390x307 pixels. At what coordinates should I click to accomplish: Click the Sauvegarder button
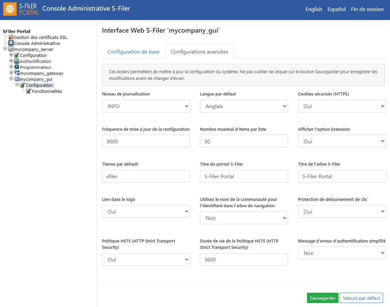(x=323, y=298)
